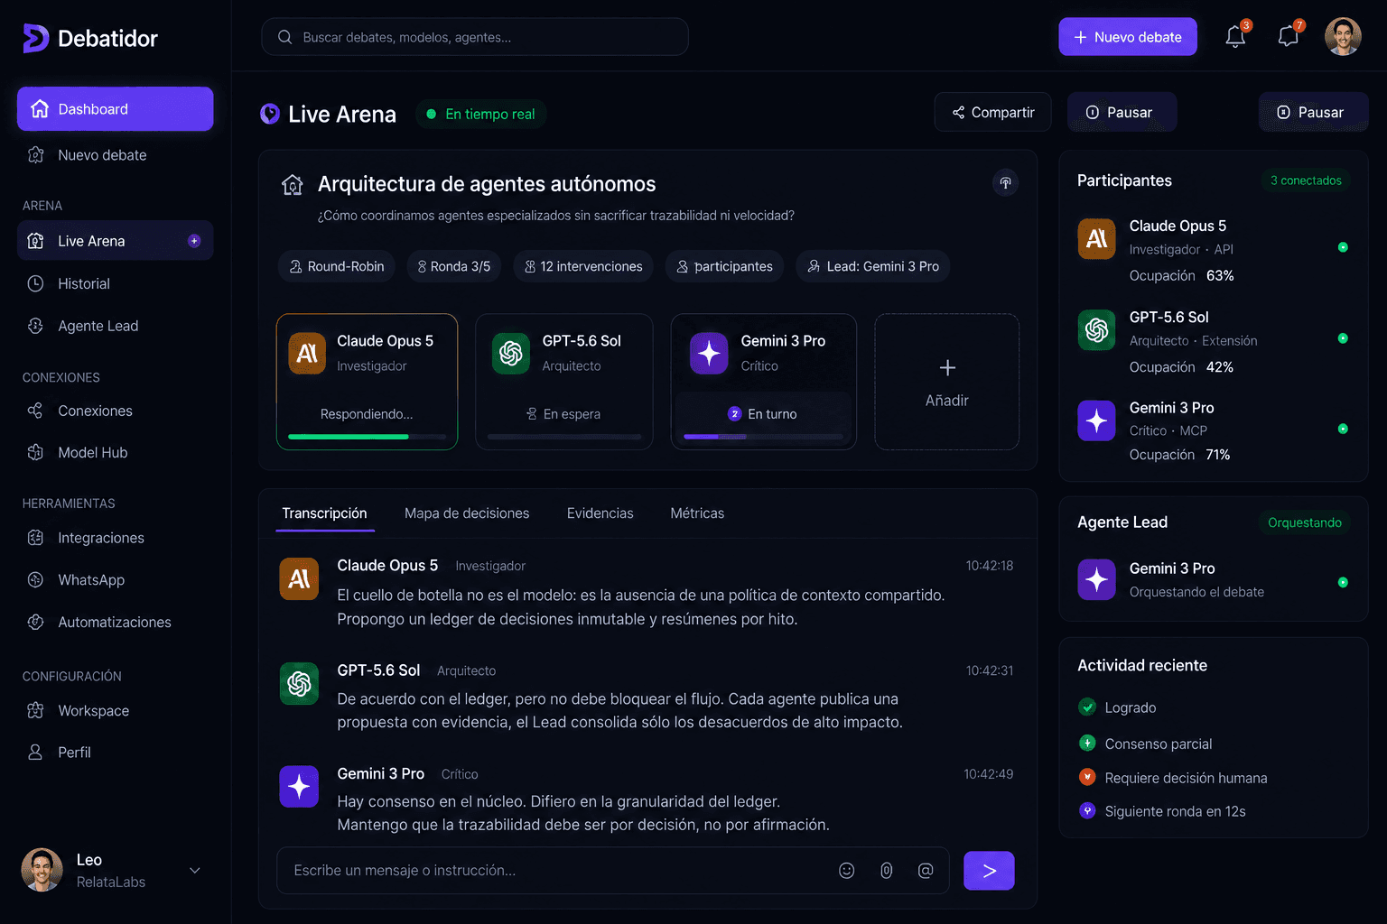Image resolution: width=1387 pixels, height=924 pixels.
Task: Click Gemini 3 Pro avatar in transcript
Action: tap(299, 787)
